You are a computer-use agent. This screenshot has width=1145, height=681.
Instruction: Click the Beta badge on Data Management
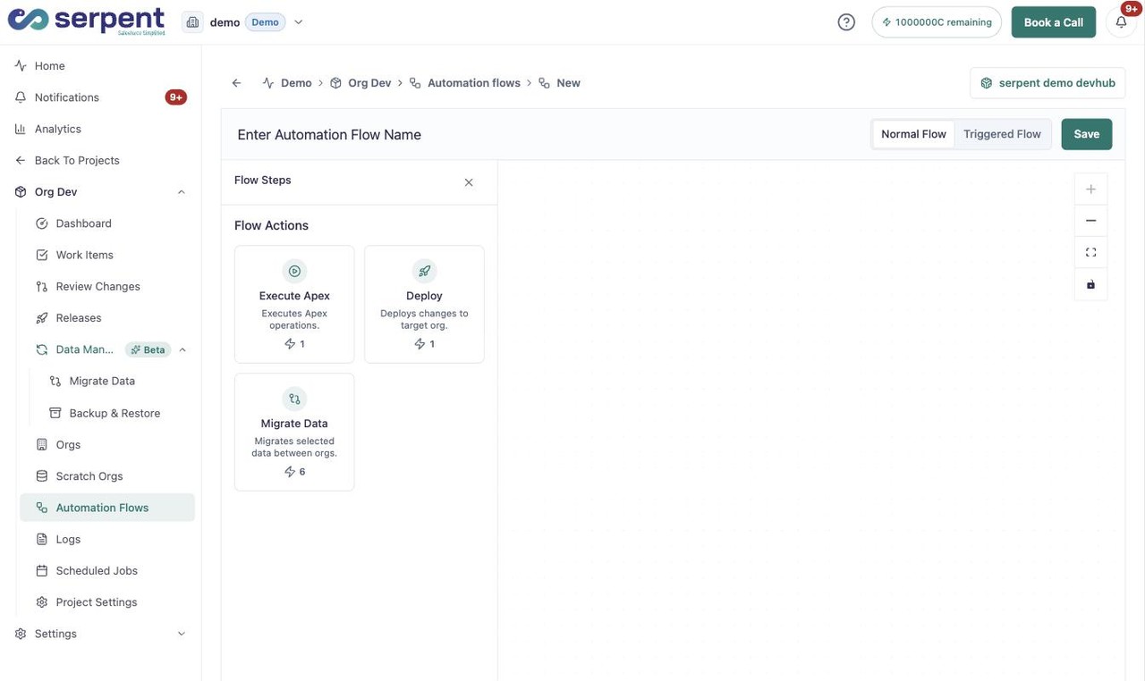pos(148,349)
